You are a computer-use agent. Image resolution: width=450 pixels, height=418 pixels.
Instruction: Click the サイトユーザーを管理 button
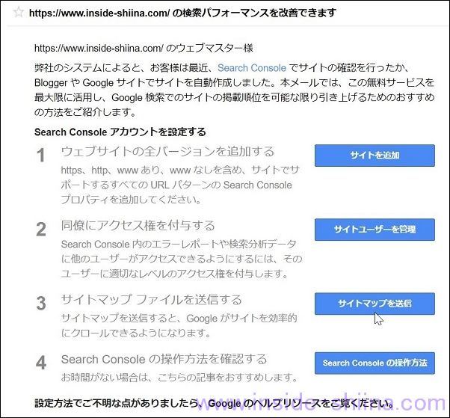[x=375, y=230]
